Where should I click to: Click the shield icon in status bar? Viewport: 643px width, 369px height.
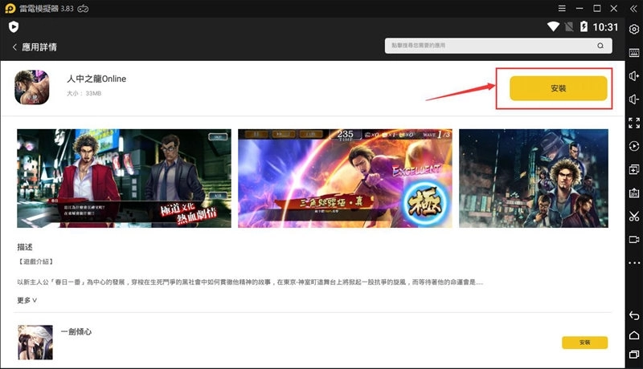(x=14, y=27)
